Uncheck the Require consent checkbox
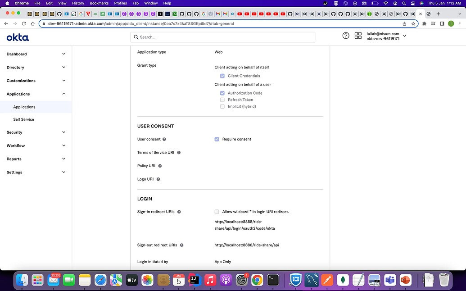Screen dimensions: 466x291 coord(217,139)
